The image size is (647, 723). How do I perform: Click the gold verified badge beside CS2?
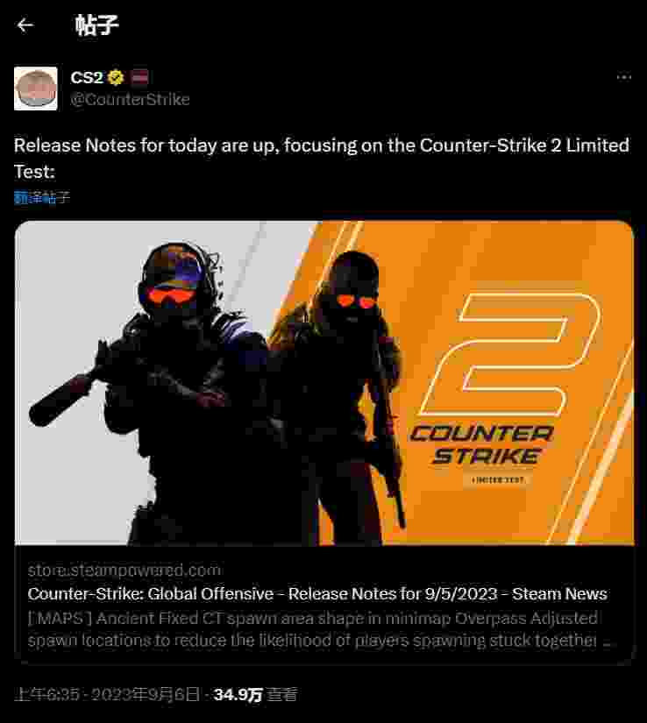tap(116, 77)
